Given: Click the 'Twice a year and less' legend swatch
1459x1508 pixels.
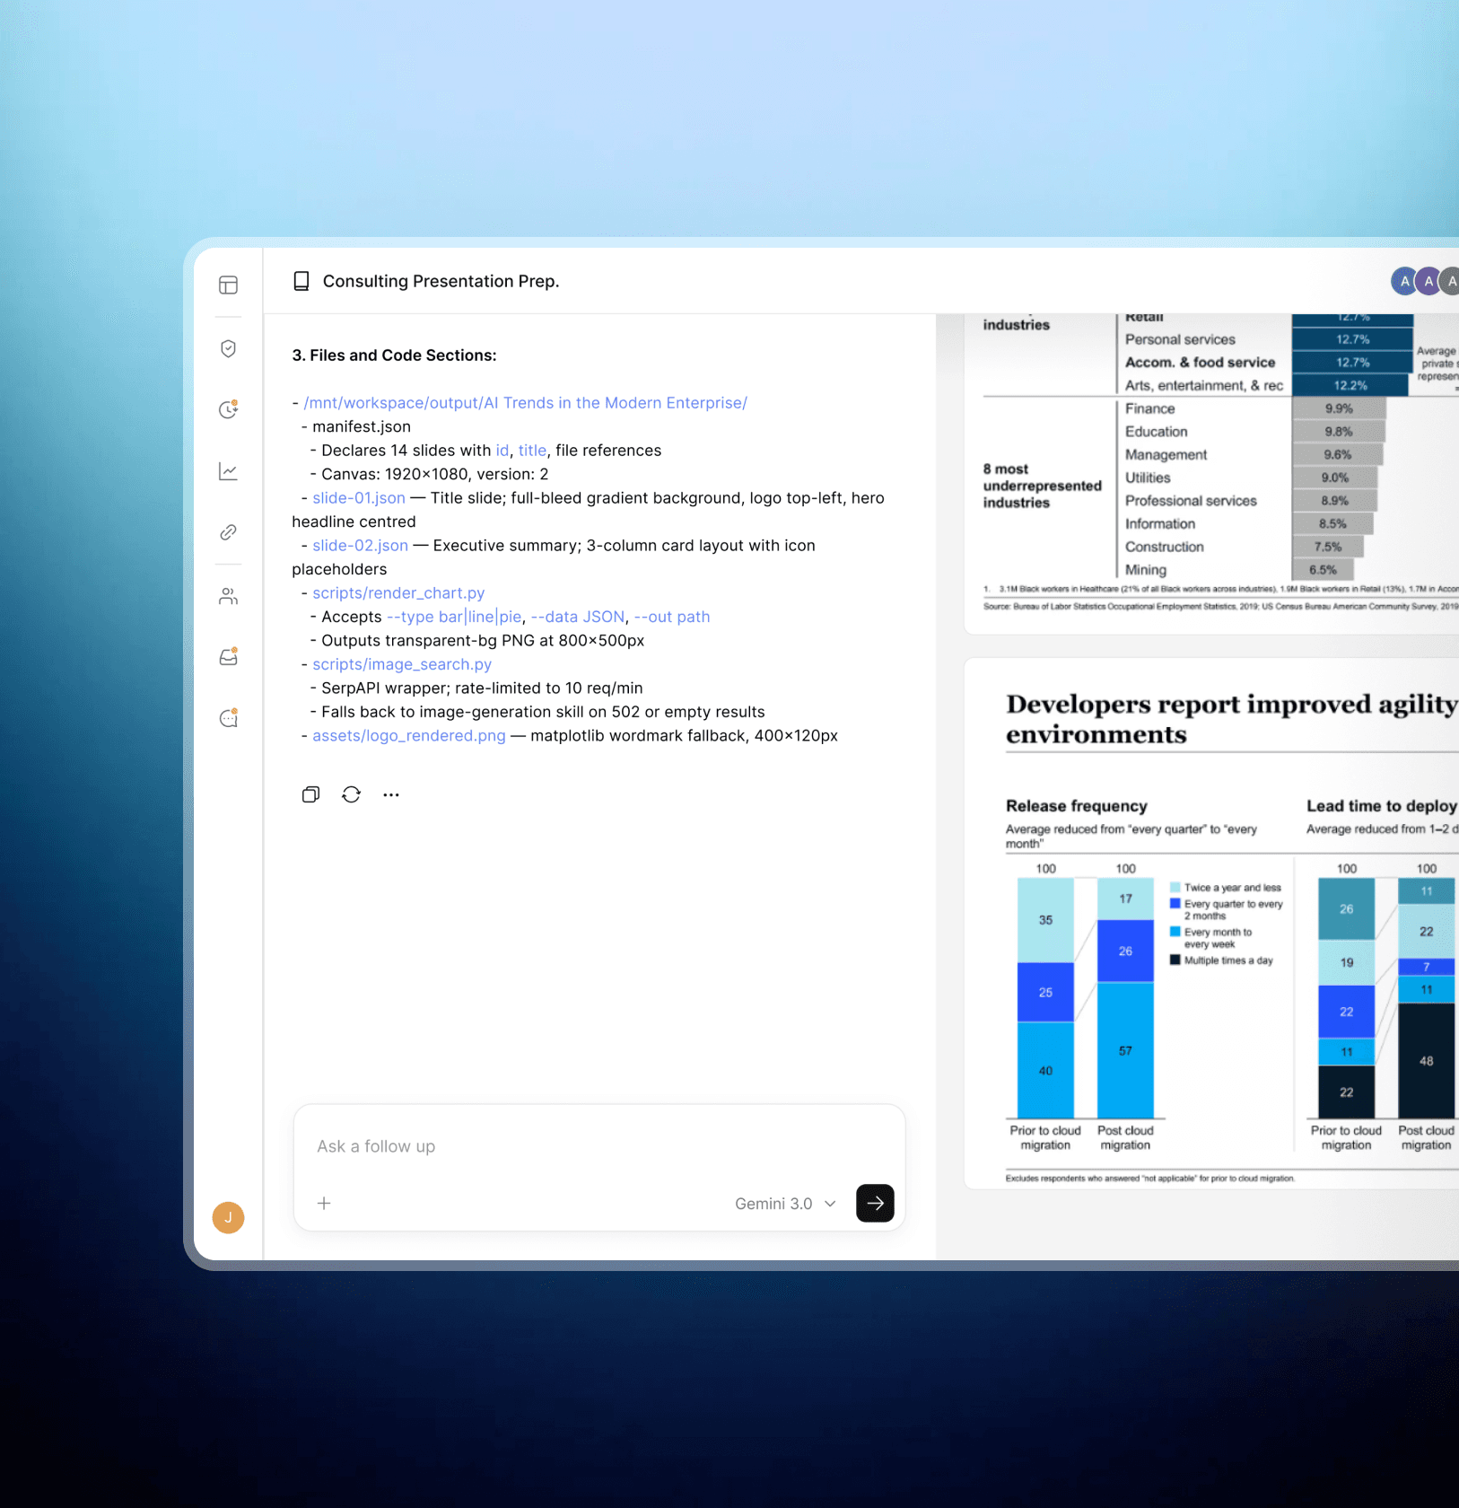Looking at the screenshot, I should (1175, 888).
